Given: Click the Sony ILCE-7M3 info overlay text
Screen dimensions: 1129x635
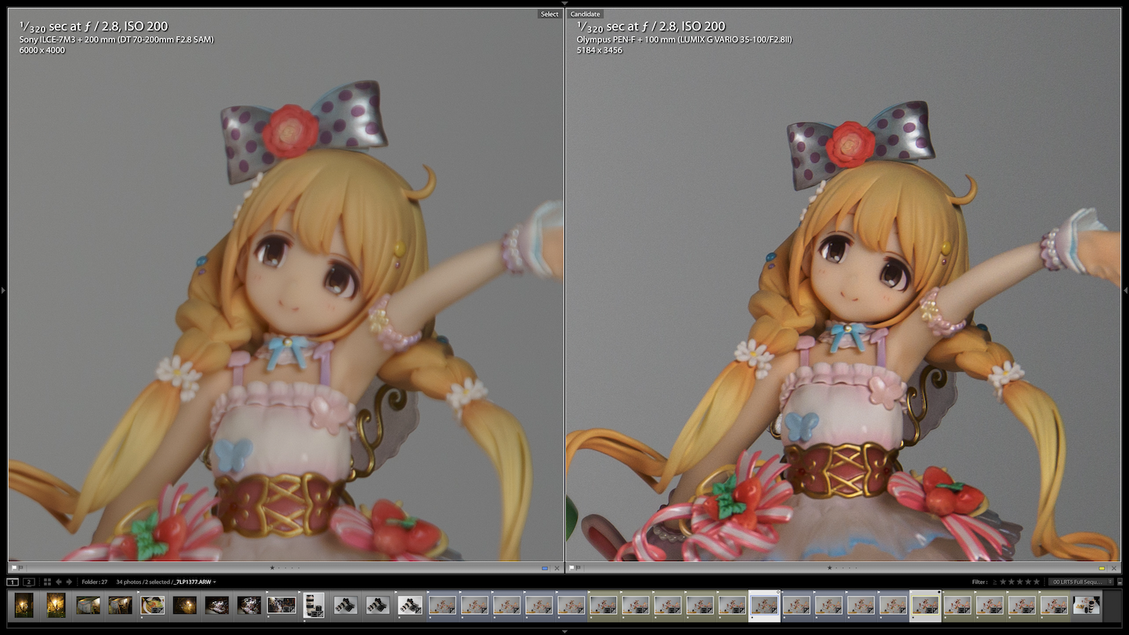Looking at the screenshot, I should pos(116,39).
